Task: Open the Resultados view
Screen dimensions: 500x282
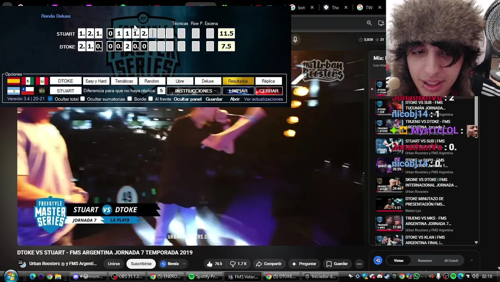Action: pos(238,81)
